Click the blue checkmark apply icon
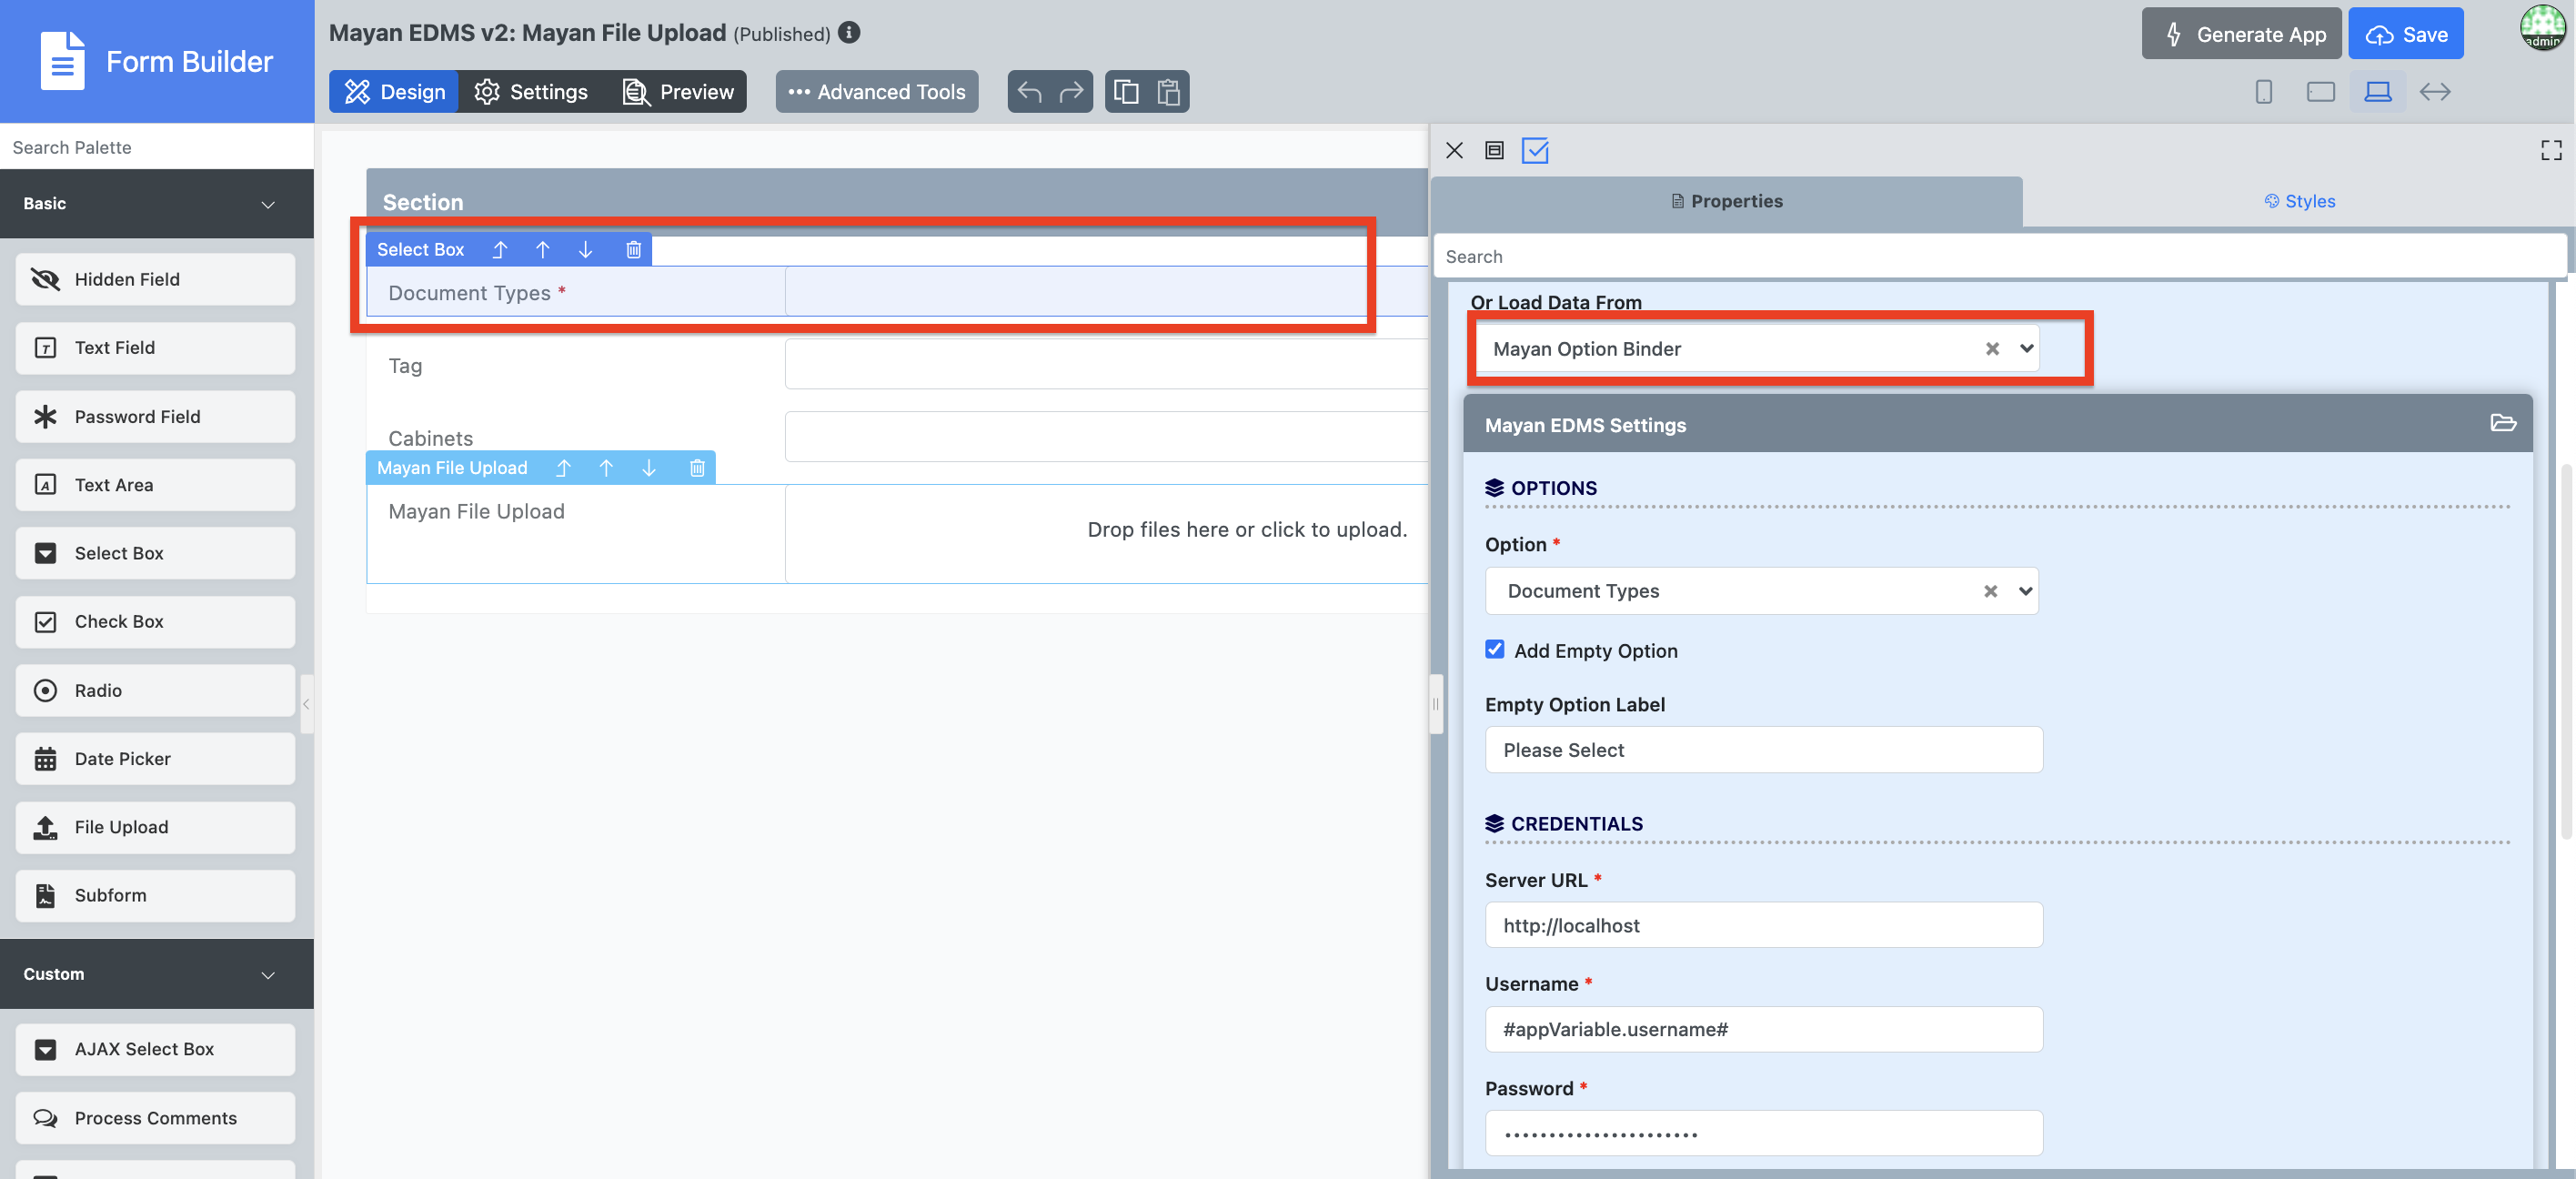2576x1179 pixels. click(1534, 150)
